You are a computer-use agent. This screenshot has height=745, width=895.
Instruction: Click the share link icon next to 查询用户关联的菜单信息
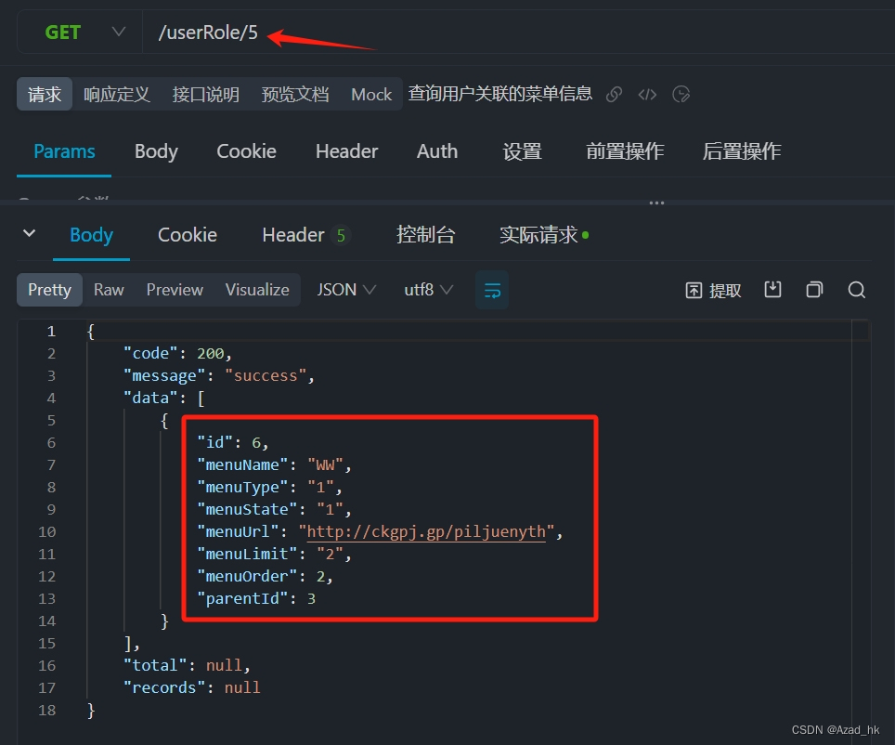pos(613,93)
